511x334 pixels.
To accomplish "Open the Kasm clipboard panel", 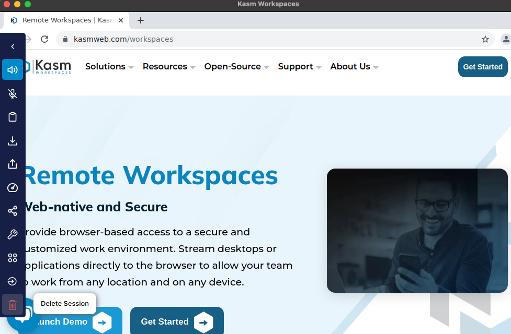I will coord(13,117).
